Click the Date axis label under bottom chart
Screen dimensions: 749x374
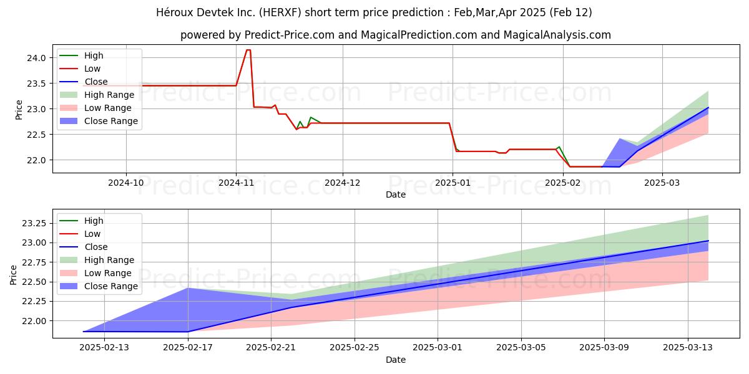pos(396,360)
